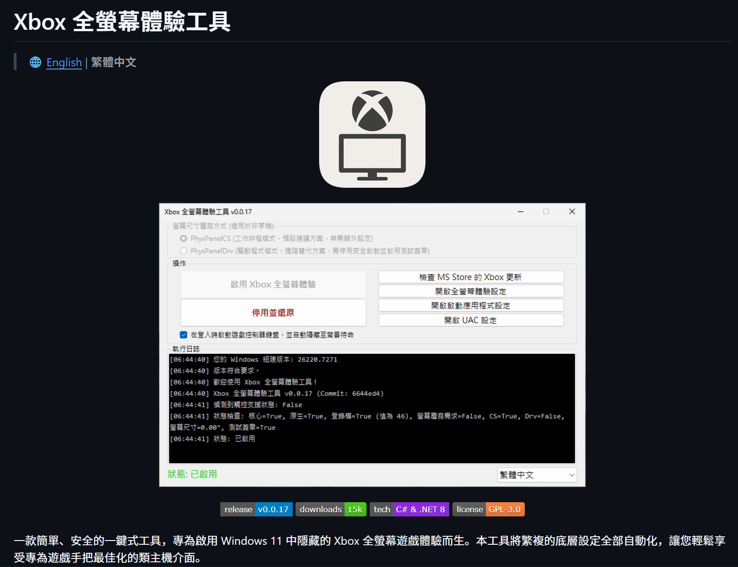Select the PhysPanelCS radio option
The height and width of the screenshot is (567, 738).
[183, 238]
